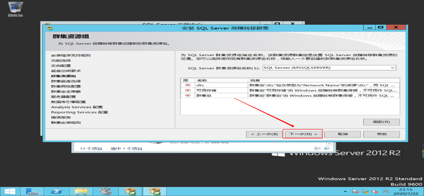Minimize the 安装 SQL Server 故障转移群集 dialog

(x=370, y=27)
